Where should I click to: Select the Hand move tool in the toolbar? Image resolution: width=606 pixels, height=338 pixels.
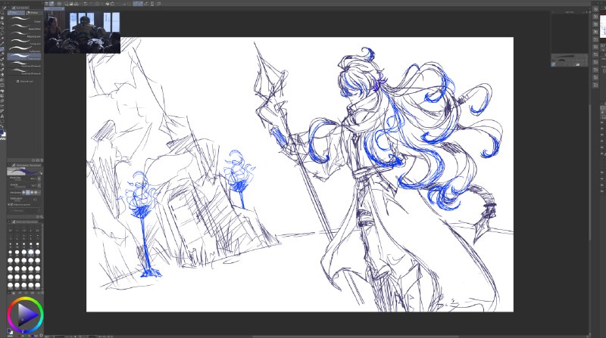tap(2, 17)
